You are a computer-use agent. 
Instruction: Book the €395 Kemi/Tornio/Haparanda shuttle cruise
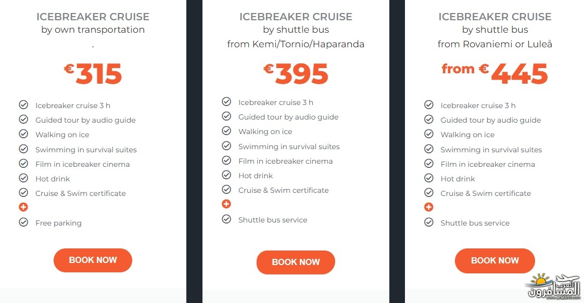click(296, 262)
